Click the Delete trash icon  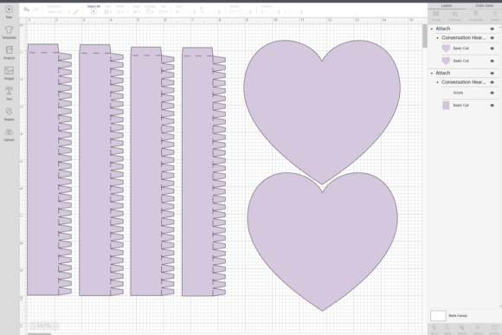495,14
